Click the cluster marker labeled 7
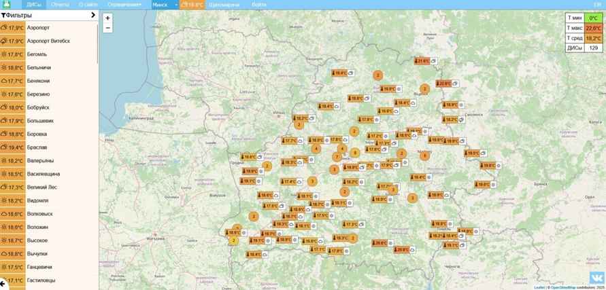This screenshot has height=290, width=606. [x=337, y=157]
